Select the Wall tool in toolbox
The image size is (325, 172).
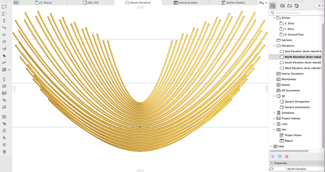click(4, 7)
